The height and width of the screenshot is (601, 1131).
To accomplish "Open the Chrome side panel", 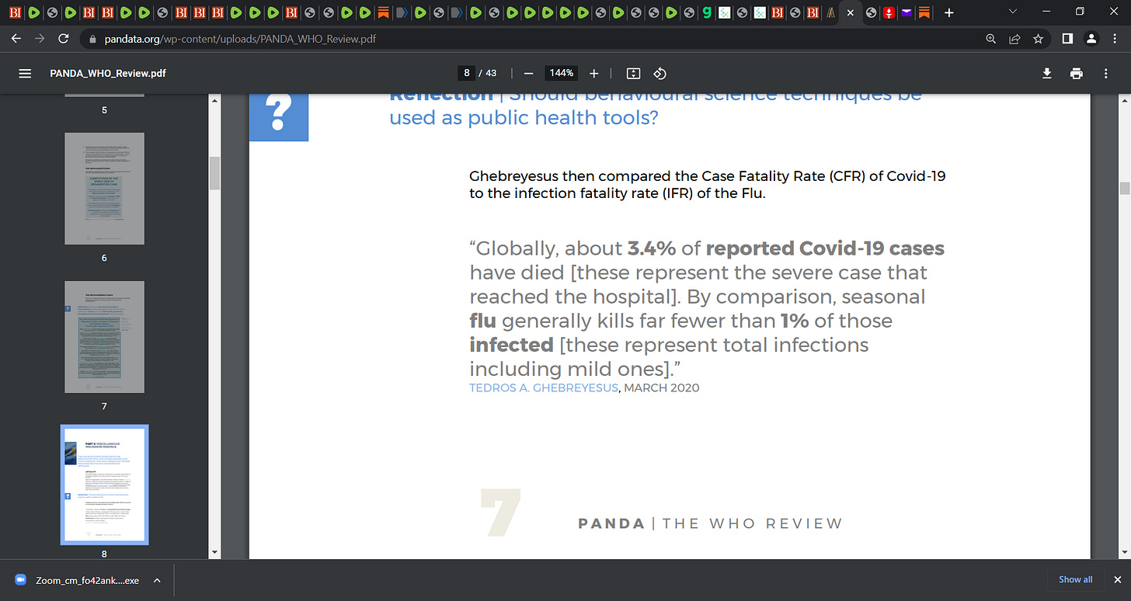I will click(x=1068, y=38).
